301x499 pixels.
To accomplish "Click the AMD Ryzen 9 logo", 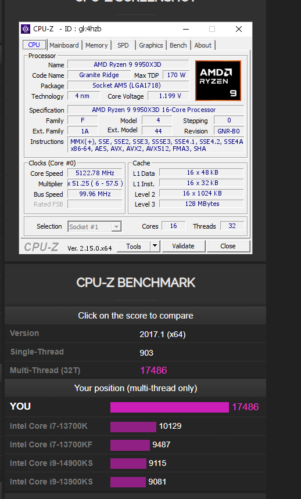I will click(x=218, y=81).
